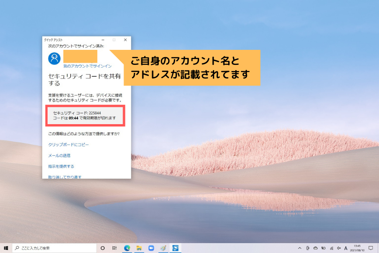Image resolution: width=379 pixels, height=253 pixels.
Task: Click クリップボードにコピー link
Action: (x=69, y=144)
